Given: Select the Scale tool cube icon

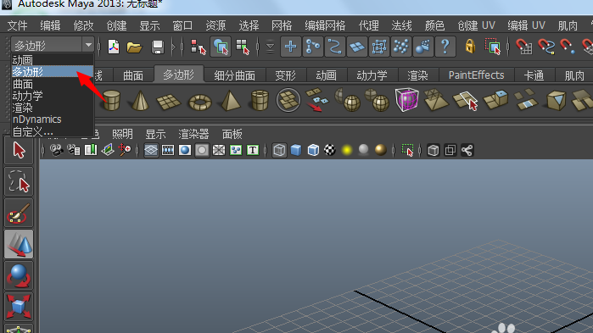Looking at the screenshot, I should (x=19, y=307).
